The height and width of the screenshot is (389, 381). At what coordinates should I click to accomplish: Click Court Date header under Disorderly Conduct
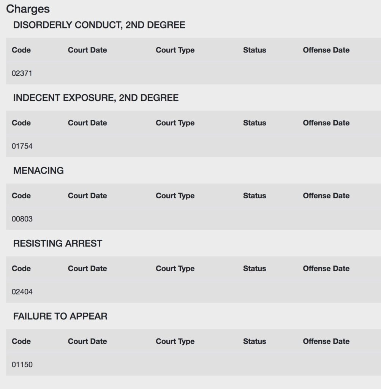click(87, 50)
